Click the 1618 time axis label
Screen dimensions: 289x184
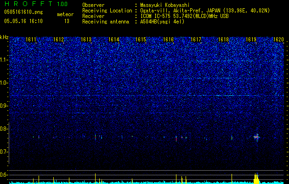click(x=223, y=40)
